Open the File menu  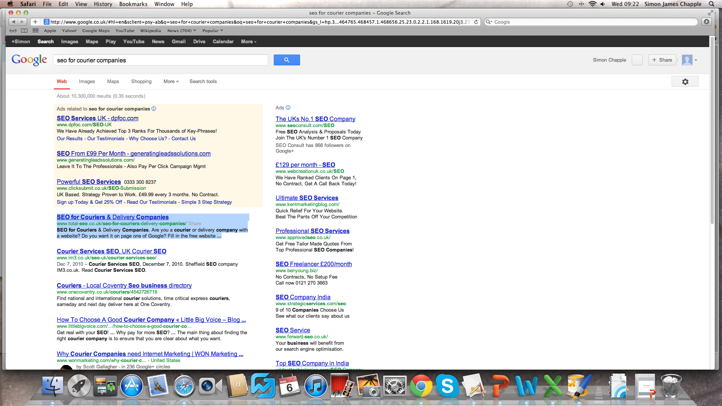47,4
